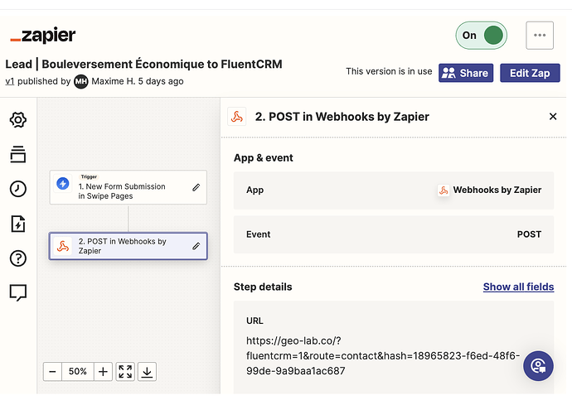572x400 pixels.
Task: Open Zap history clock icon
Action: tap(17, 189)
